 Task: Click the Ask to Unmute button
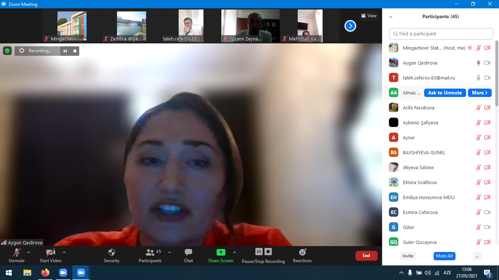(x=445, y=93)
